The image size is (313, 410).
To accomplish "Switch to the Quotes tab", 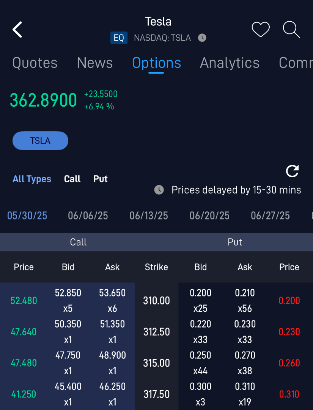I will pos(35,63).
